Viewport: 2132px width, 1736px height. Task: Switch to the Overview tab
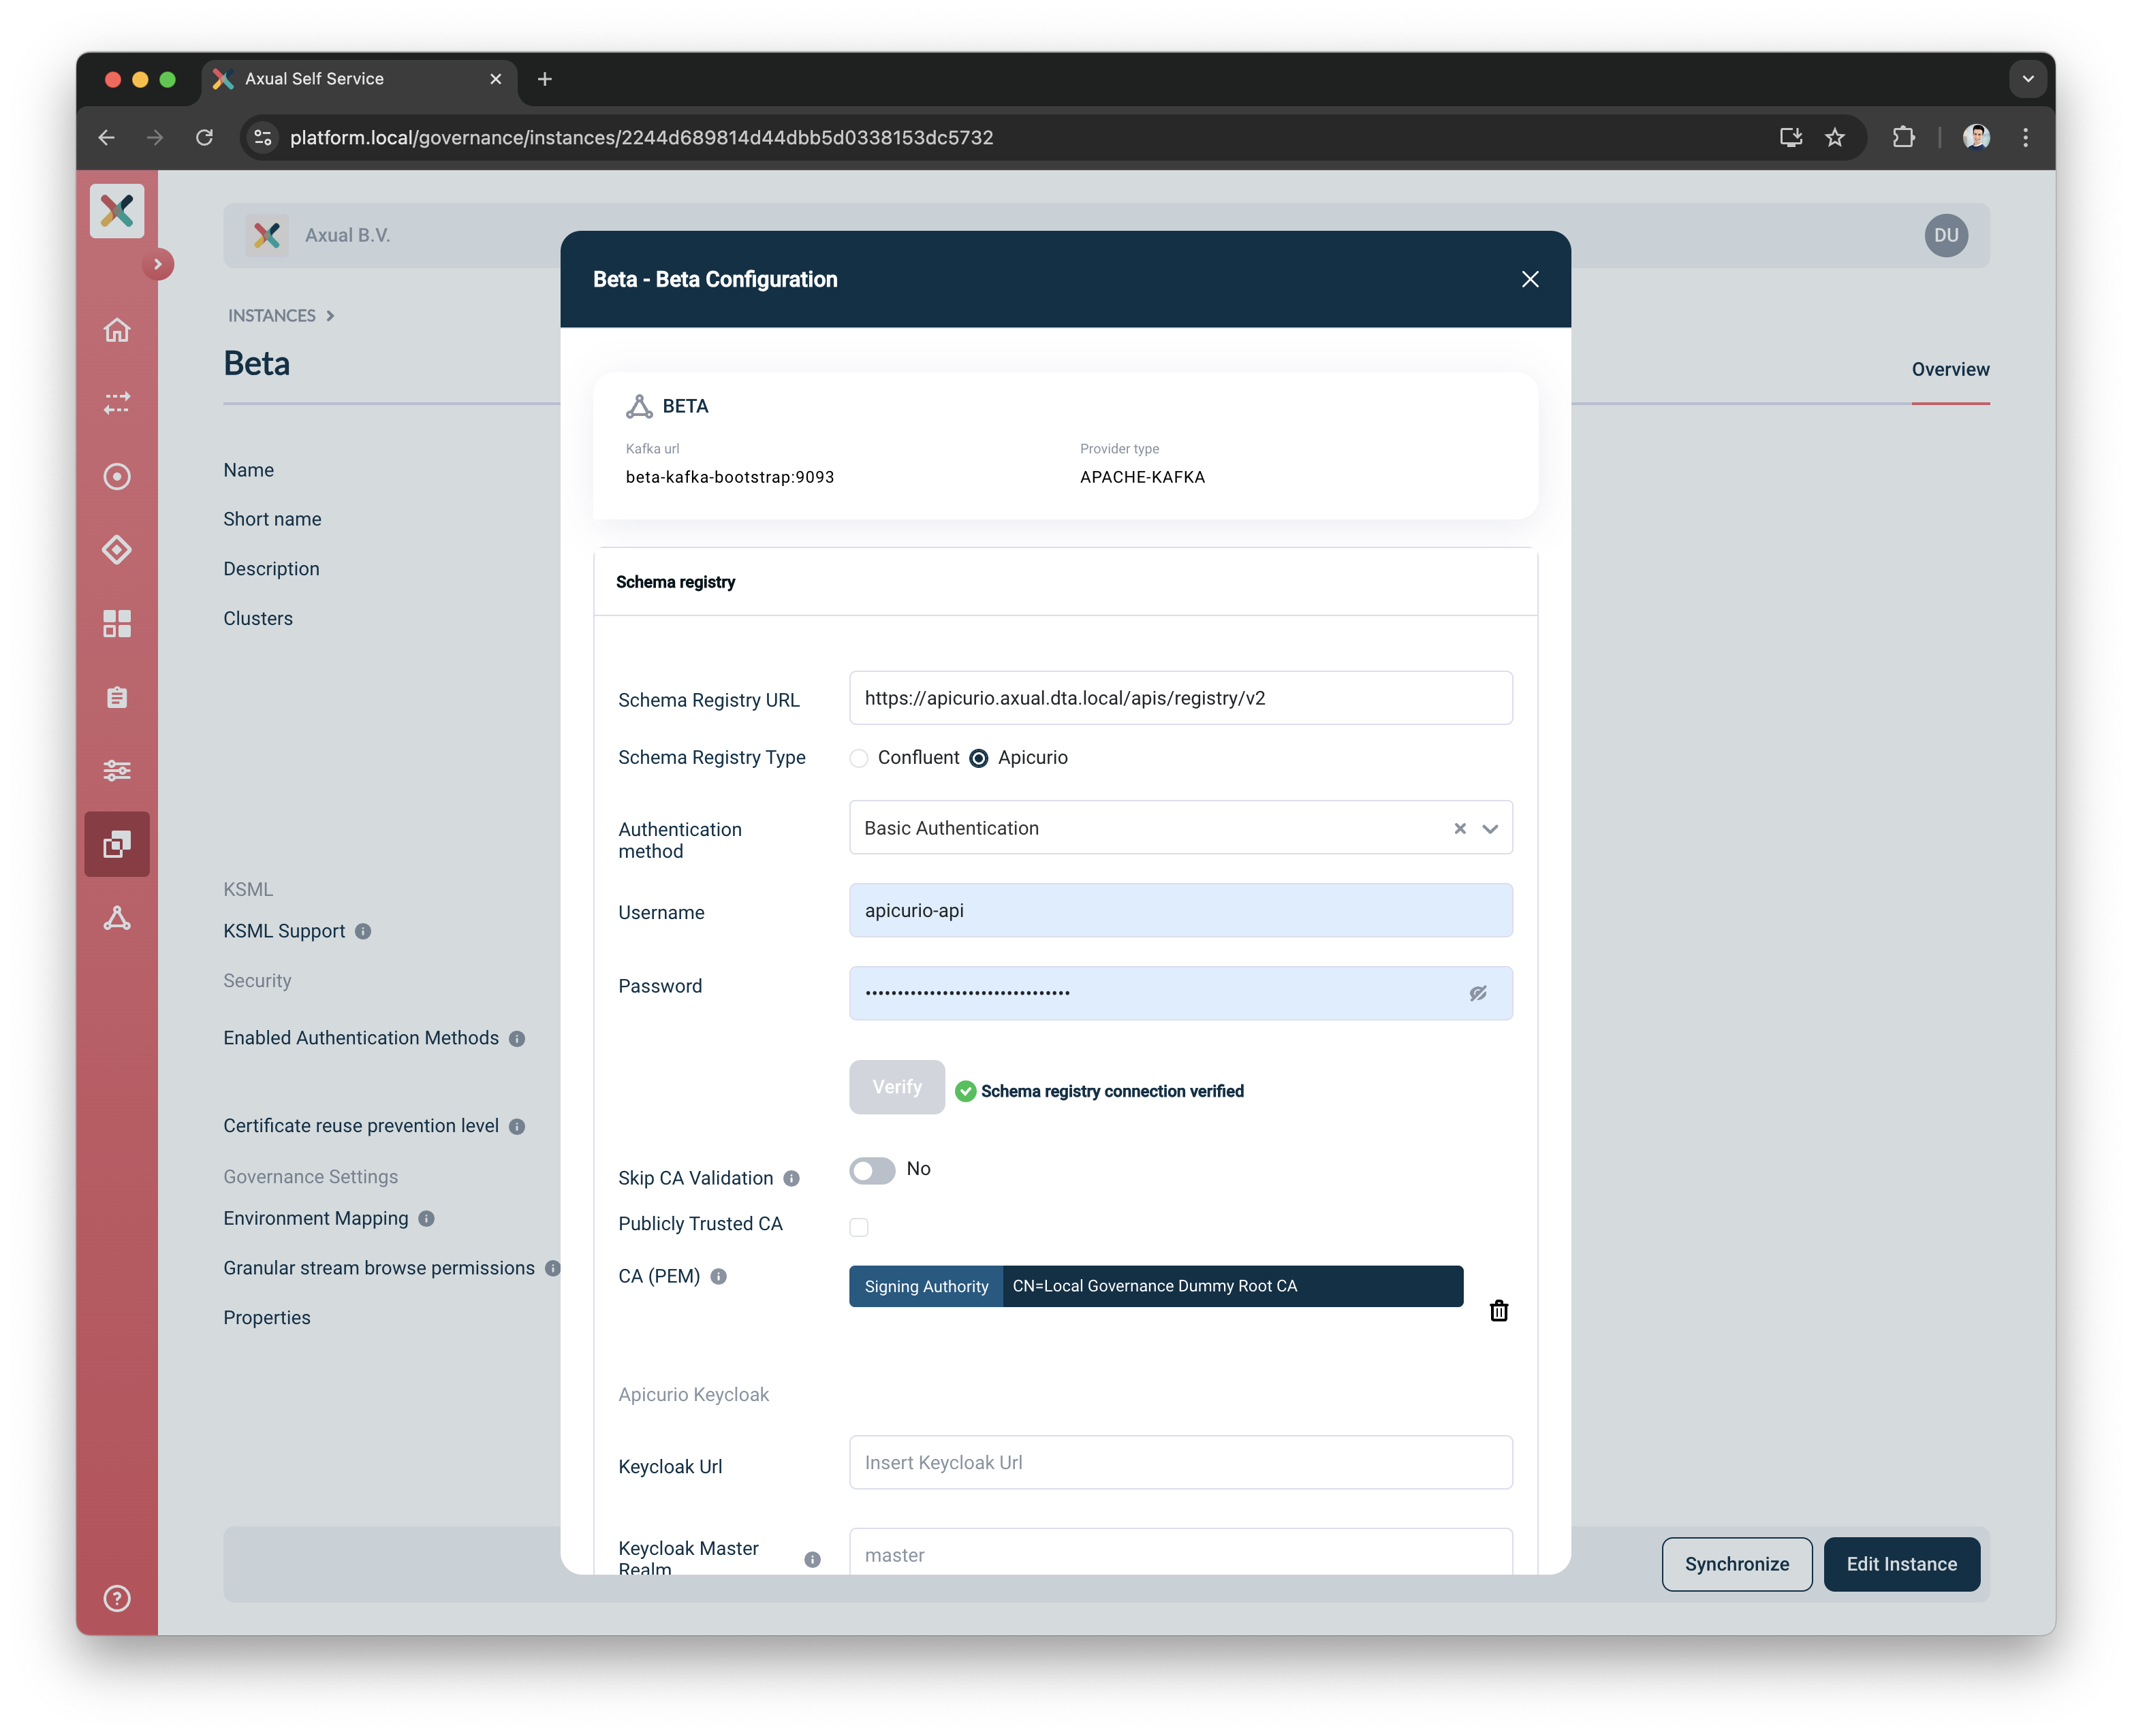[1950, 369]
